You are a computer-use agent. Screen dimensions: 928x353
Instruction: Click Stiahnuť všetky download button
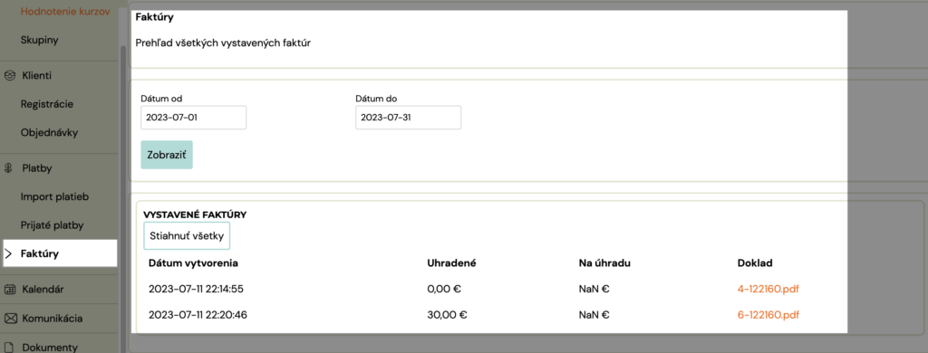[x=187, y=236]
